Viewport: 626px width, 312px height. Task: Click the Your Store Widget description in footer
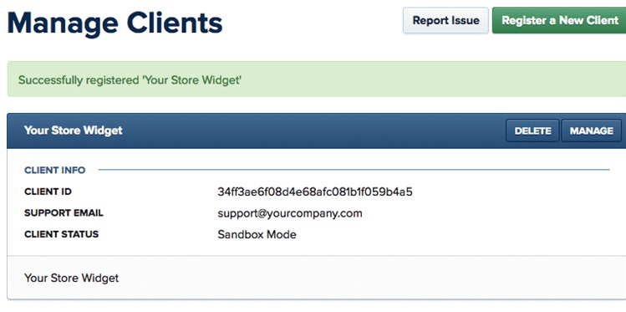tap(72, 278)
